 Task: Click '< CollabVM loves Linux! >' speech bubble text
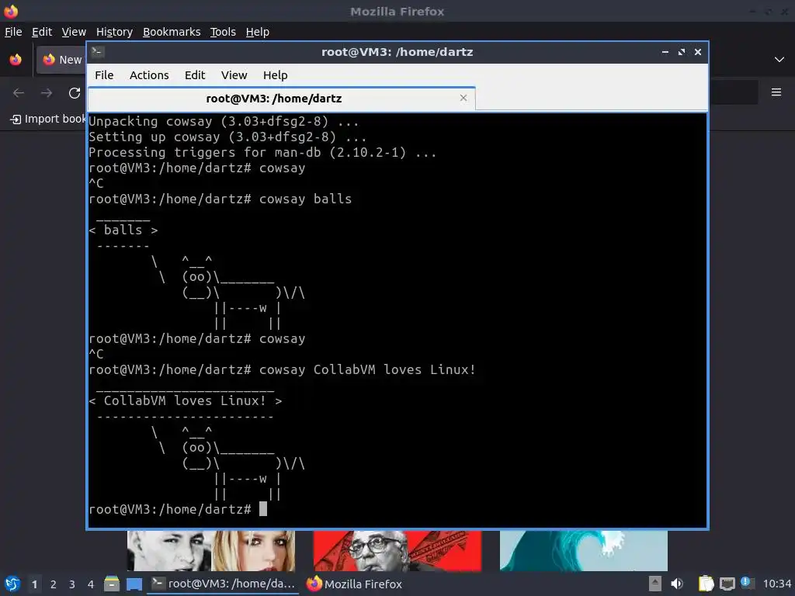(x=185, y=400)
